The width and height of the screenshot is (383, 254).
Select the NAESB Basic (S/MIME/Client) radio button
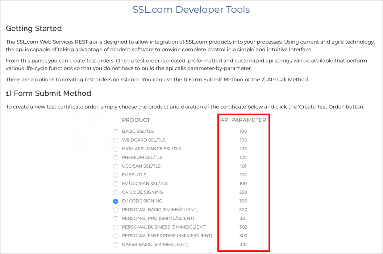[116, 245]
